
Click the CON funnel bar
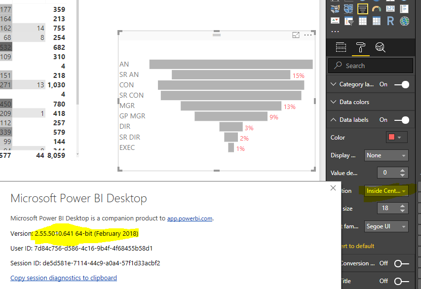231,85
